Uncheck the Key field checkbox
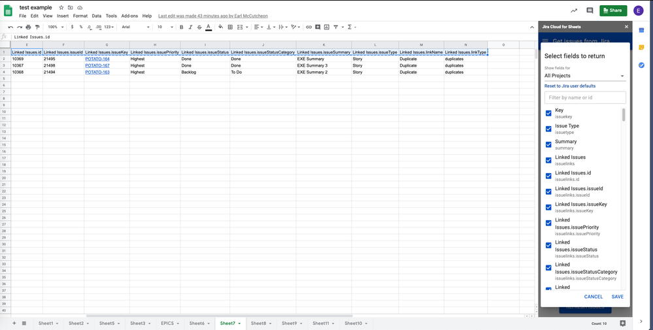This screenshot has height=330, width=653. [548, 113]
